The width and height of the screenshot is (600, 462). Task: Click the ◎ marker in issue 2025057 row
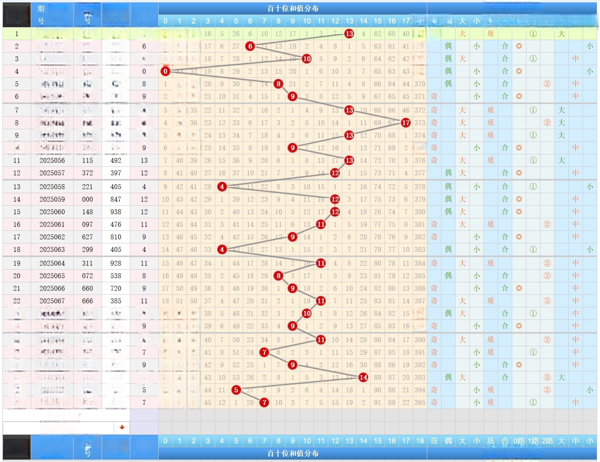(519, 173)
